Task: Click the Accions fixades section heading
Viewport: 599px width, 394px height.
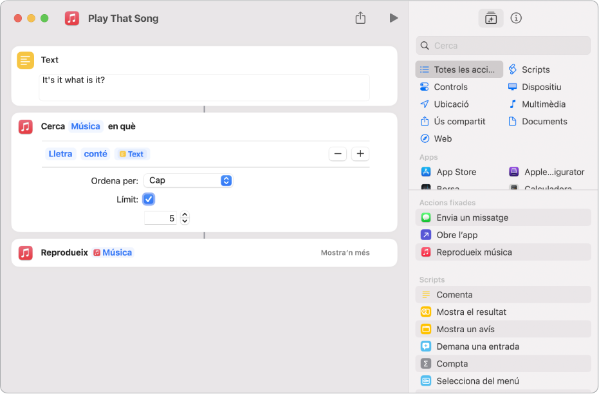Action: (447, 203)
